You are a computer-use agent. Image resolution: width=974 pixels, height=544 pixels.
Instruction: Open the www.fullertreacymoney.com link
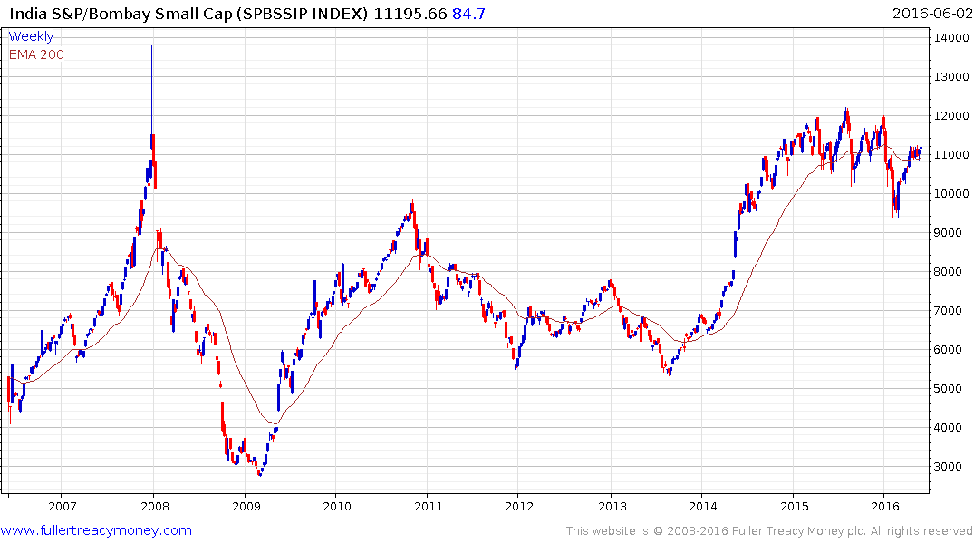96,530
